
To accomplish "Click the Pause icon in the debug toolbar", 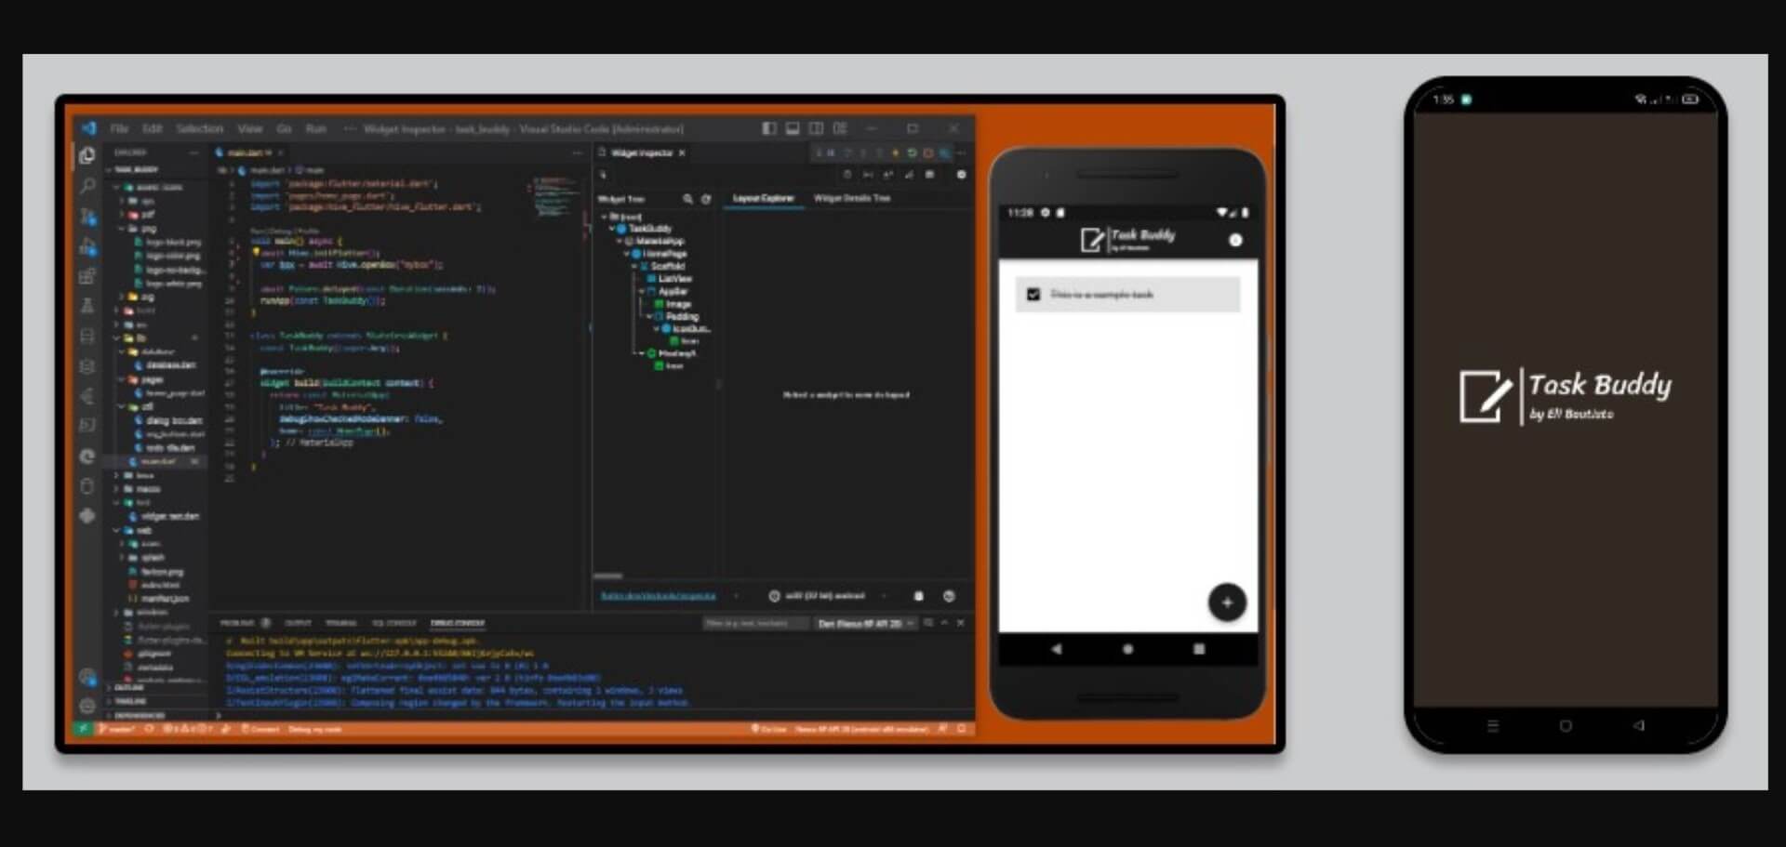I will 832,152.
